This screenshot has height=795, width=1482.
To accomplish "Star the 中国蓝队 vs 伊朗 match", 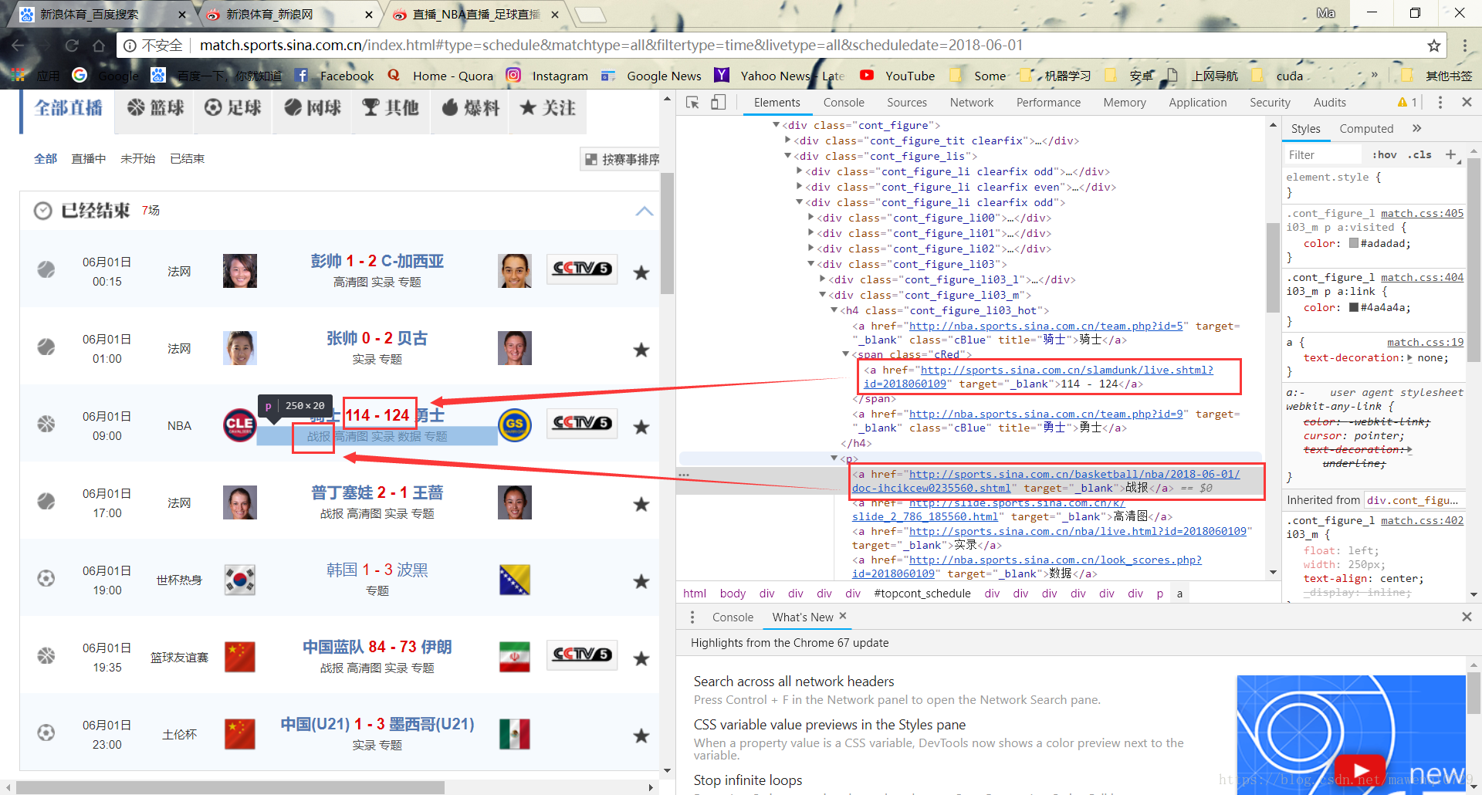I will 641,658.
